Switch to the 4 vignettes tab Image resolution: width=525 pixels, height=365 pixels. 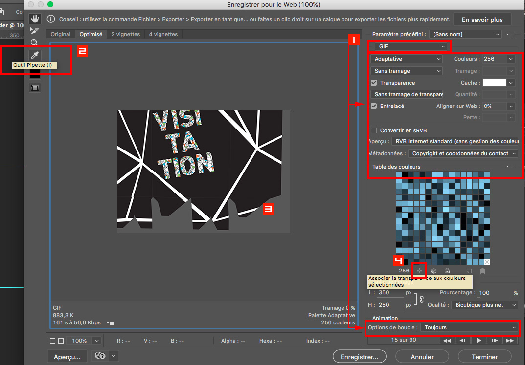tap(163, 34)
